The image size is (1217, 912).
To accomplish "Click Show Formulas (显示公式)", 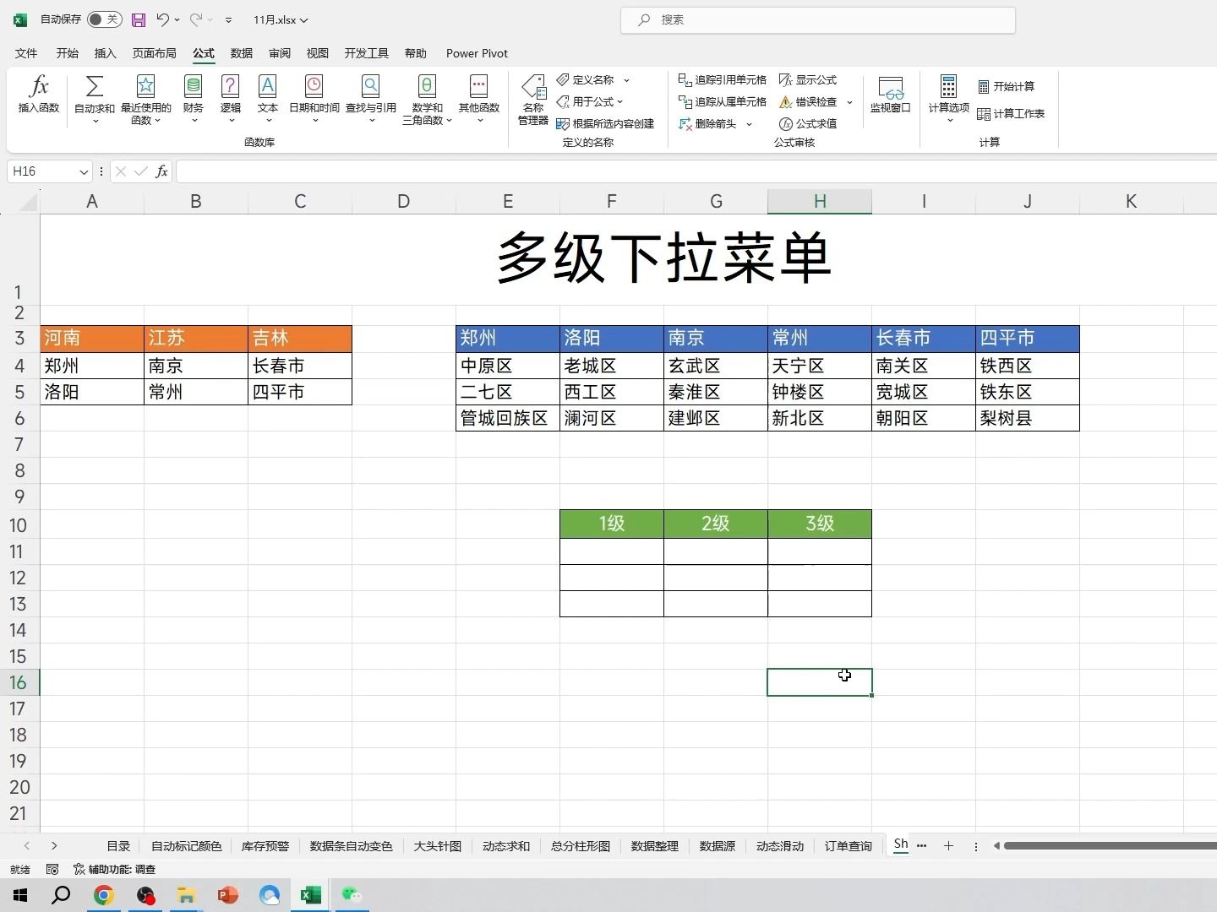I will click(808, 79).
